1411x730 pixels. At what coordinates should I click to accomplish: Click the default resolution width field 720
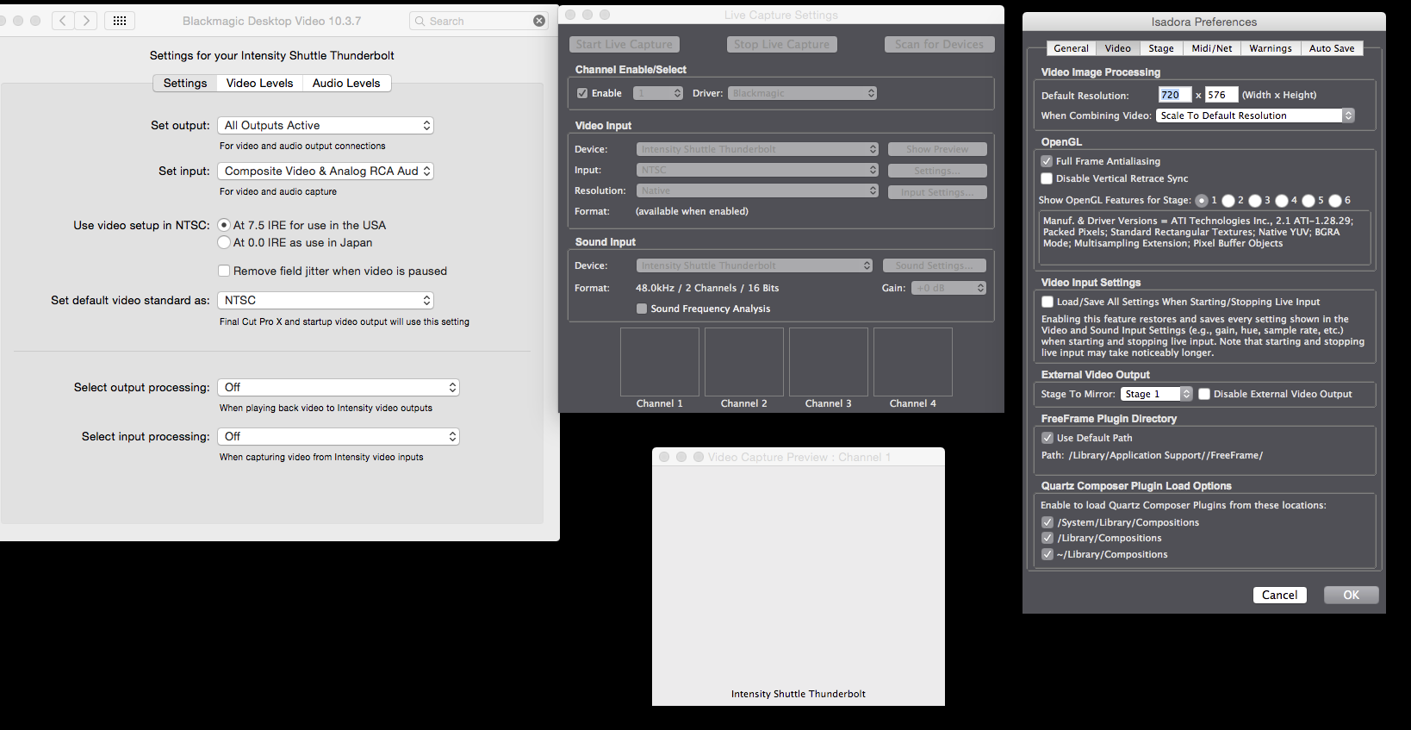click(x=1175, y=95)
